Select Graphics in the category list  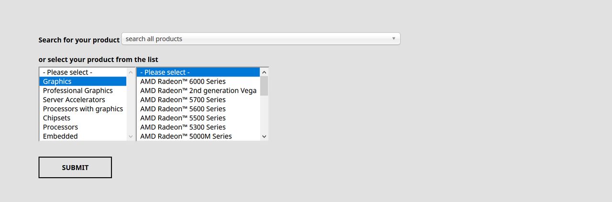(x=83, y=82)
